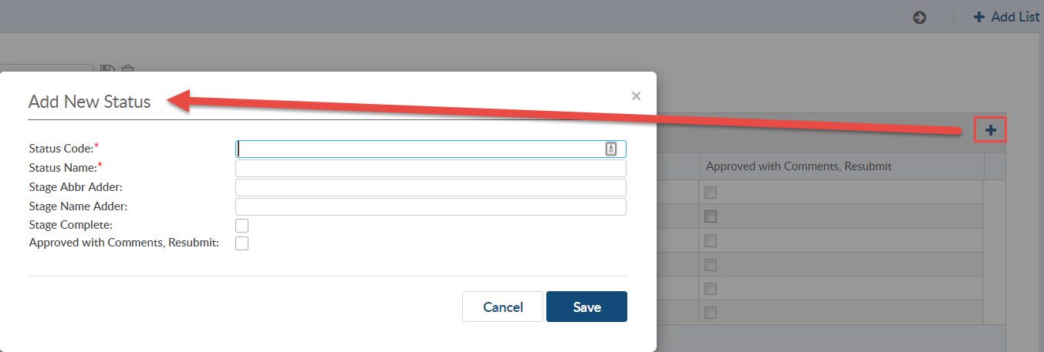1044x352 pixels.
Task: Click Save button
Action: point(586,307)
